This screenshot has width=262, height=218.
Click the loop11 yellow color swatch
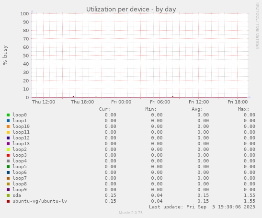(x=8, y=132)
